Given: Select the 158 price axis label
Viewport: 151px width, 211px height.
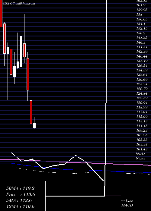Looking at the screenshot, I should (139, 14).
